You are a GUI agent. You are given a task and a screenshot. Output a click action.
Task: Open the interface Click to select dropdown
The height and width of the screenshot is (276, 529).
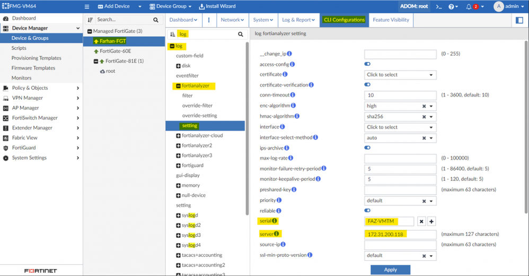400,127
